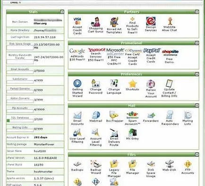The width and height of the screenshot is (205, 186).
Task: Click the Monthly Bandwidth Transfer bar
Action: (x=20, y=62)
